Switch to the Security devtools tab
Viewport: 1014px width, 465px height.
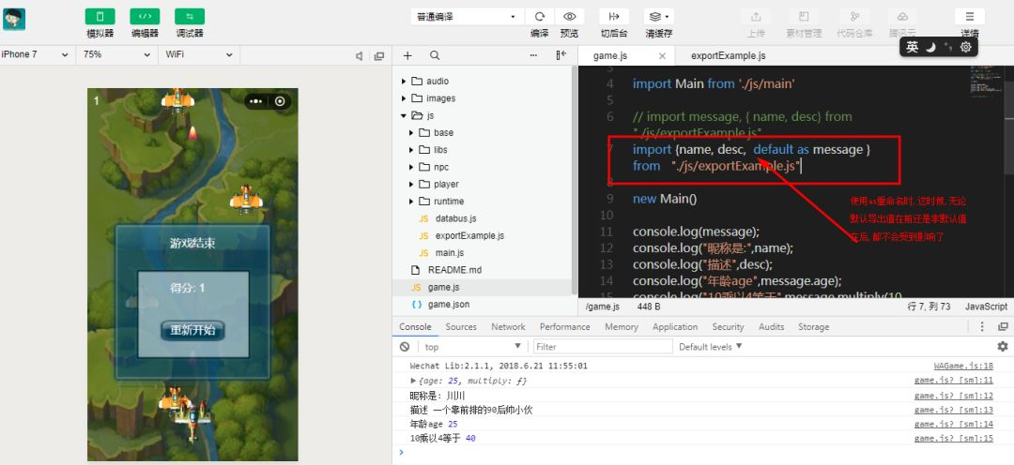click(729, 327)
